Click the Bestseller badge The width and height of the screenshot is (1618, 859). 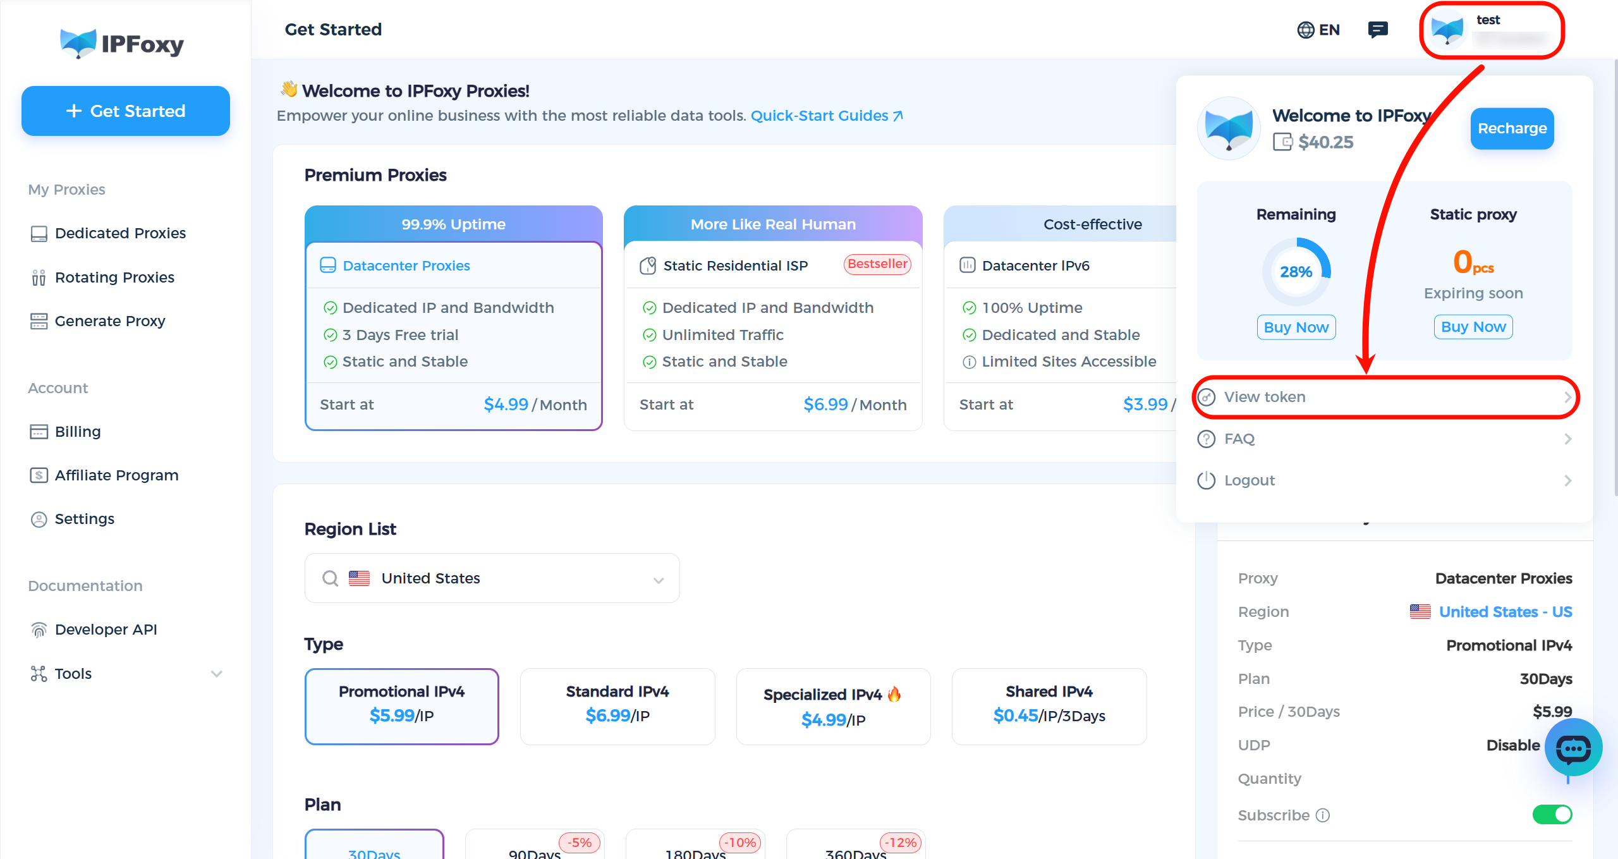877,264
